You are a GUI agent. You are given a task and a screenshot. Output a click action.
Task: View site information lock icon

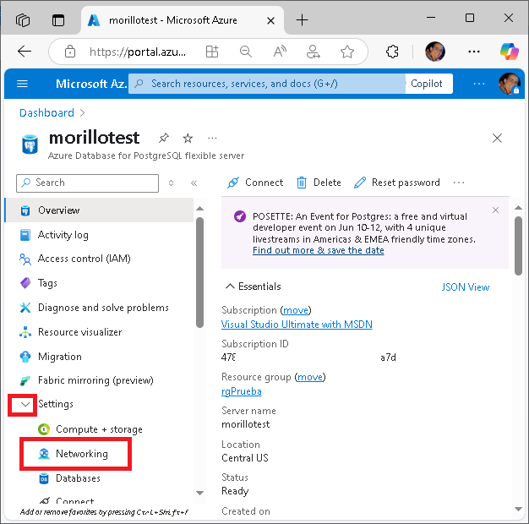point(70,52)
